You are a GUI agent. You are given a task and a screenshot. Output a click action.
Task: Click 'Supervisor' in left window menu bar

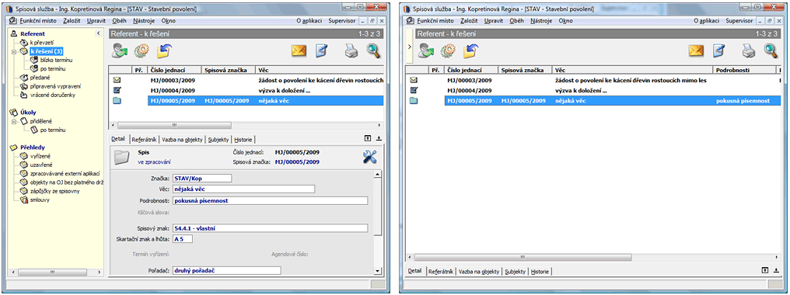(x=341, y=21)
